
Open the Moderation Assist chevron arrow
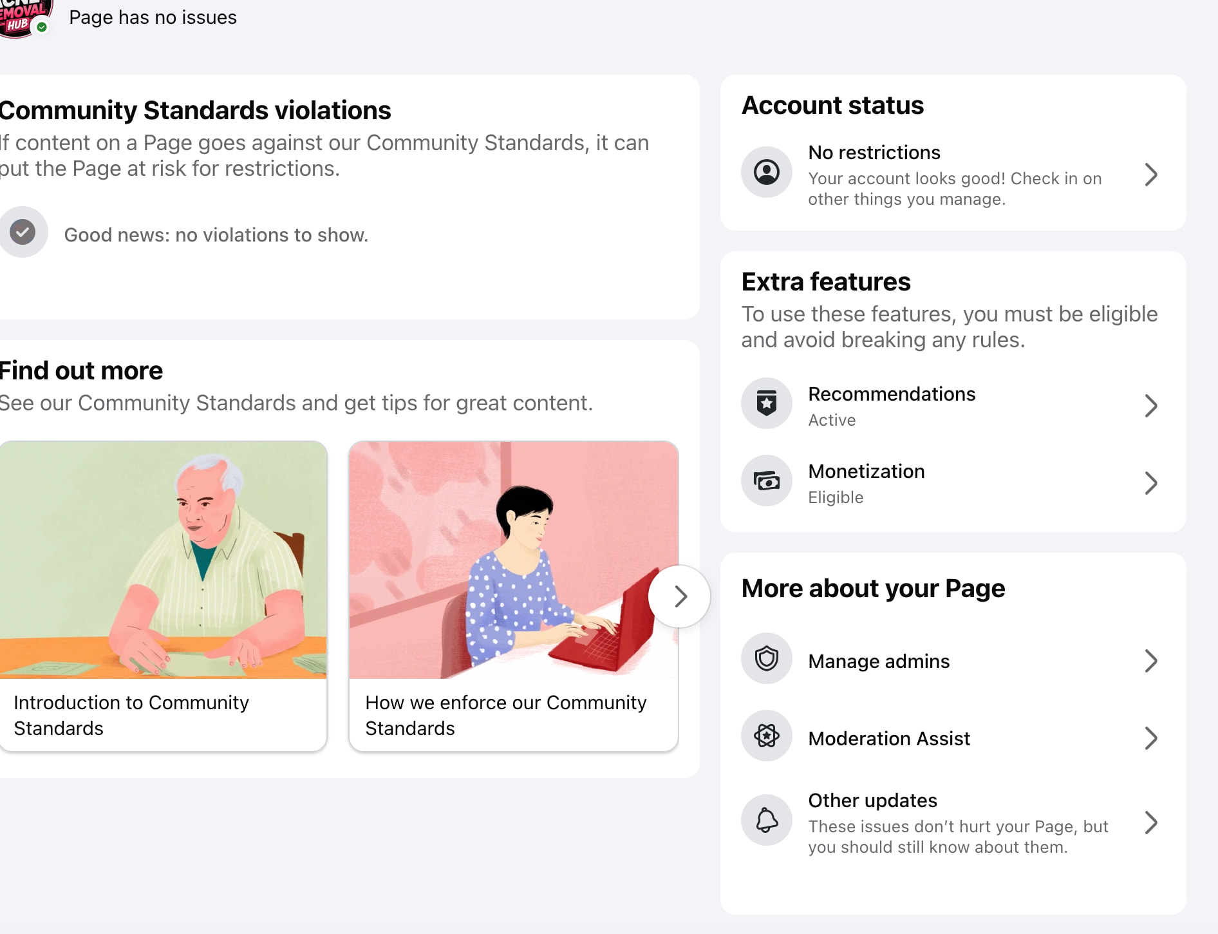(1151, 738)
